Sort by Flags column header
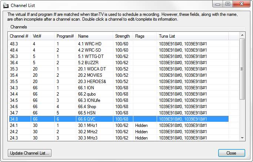The width and height of the screenshot is (253, 162). pos(144,36)
